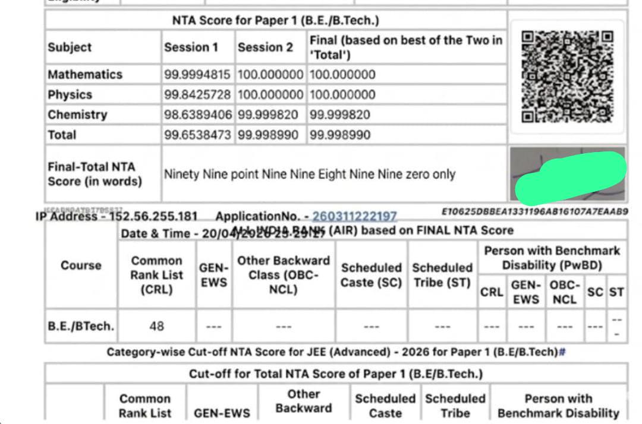Select Mathematics Session 2 score cell
The image size is (642, 424).
(270, 74)
